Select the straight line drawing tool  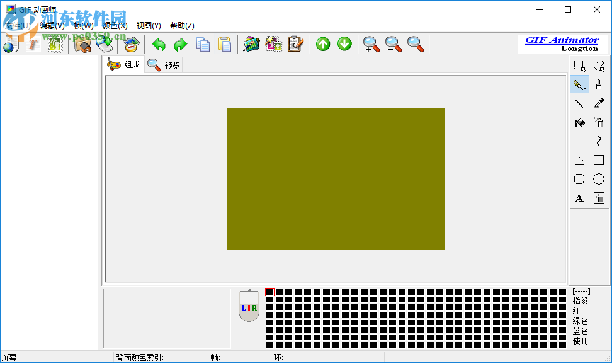pyautogui.click(x=579, y=103)
